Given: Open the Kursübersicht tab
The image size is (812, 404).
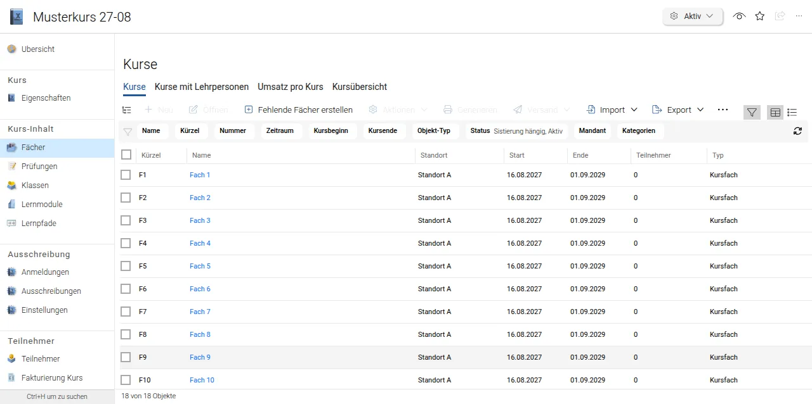Looking at the screenshot, I should point(360,87).
